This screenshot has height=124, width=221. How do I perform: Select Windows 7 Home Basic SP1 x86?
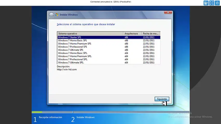[x=109, y=41]
